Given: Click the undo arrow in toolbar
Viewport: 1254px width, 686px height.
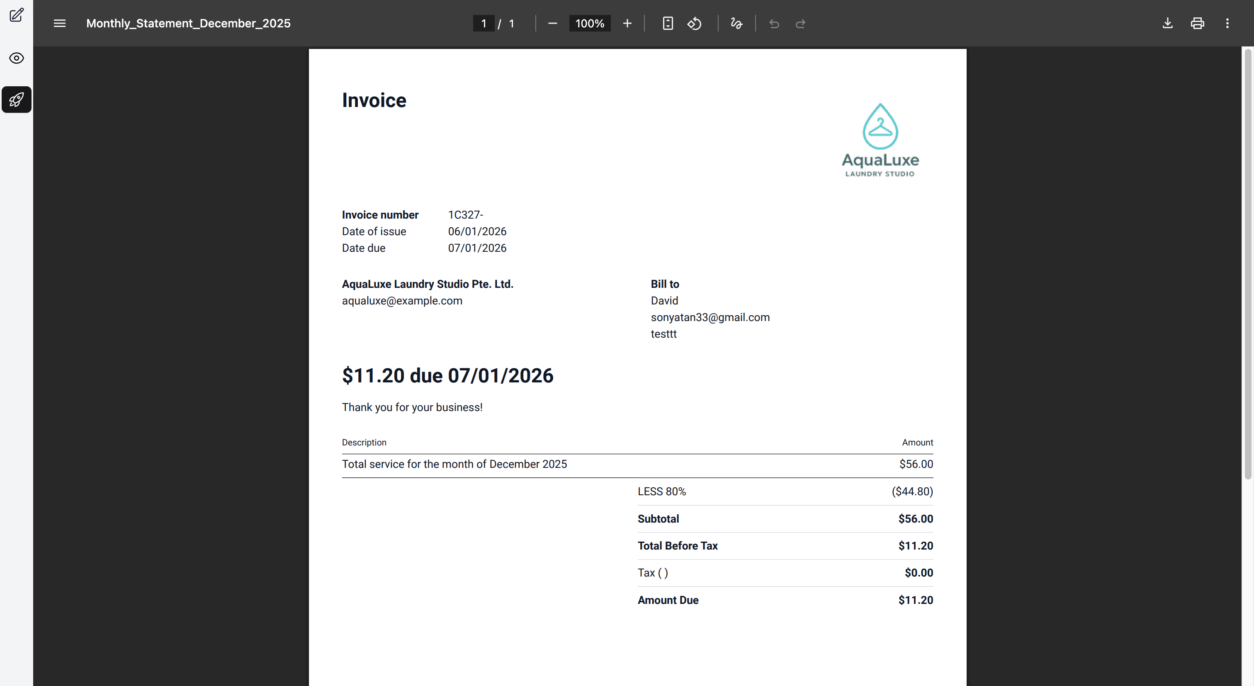Looking at the screenshot, I should click(x=774, y=23).
